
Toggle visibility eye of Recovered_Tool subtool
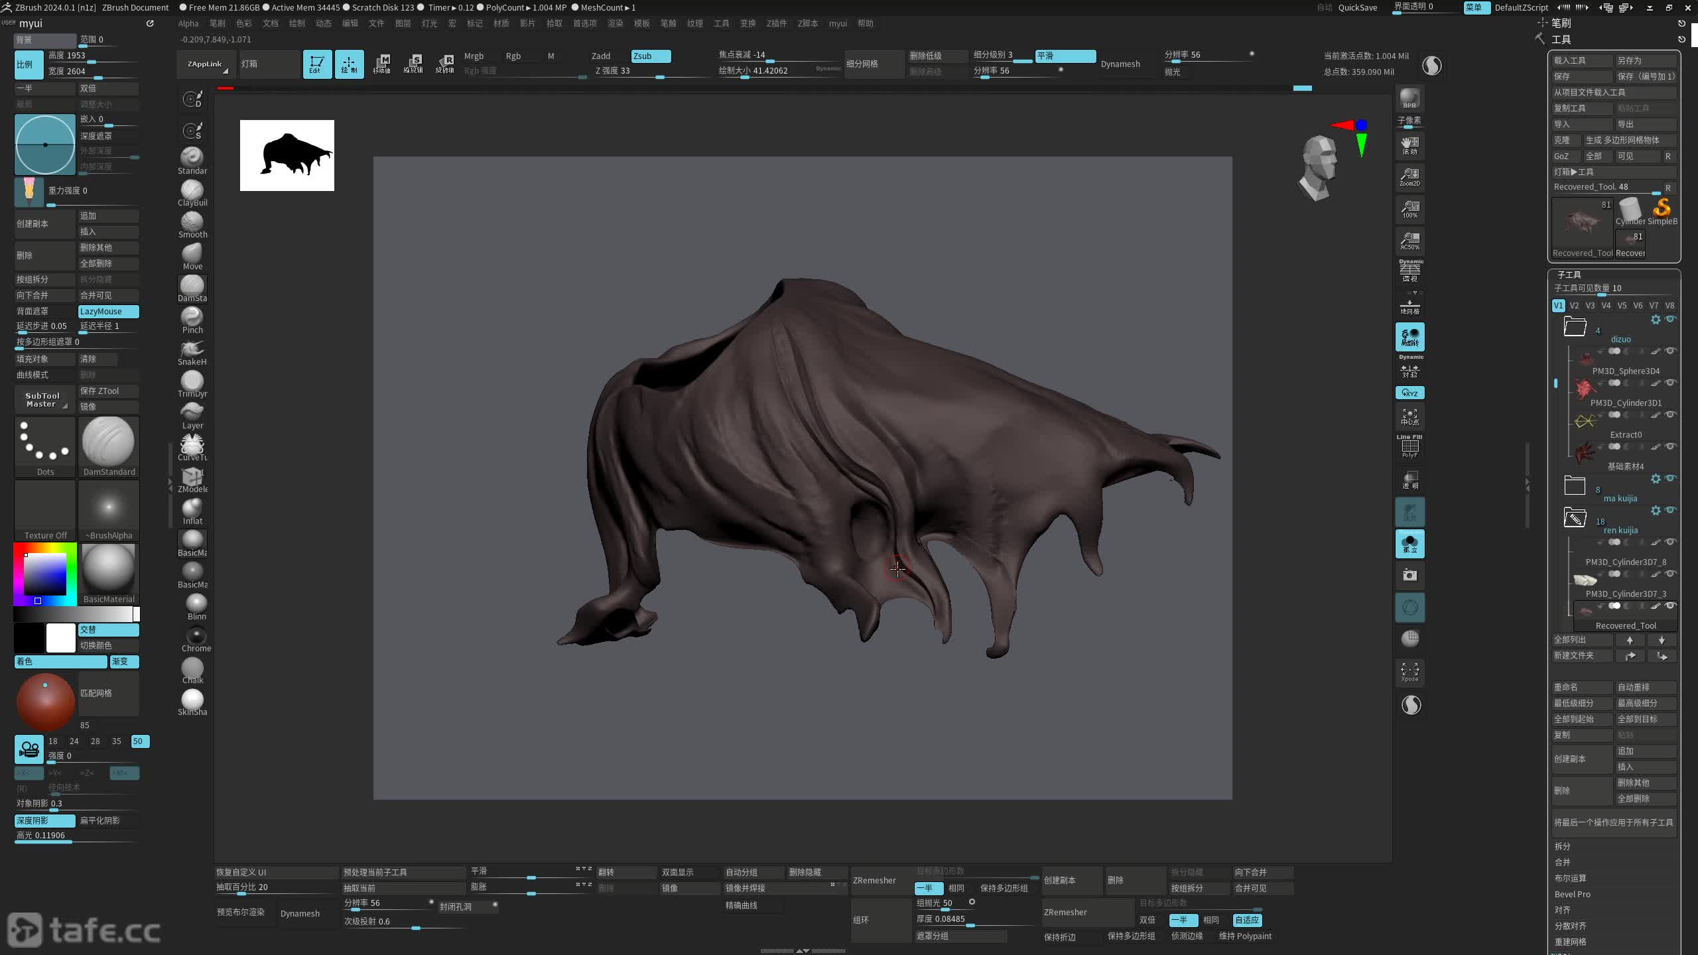[1670, 605]
